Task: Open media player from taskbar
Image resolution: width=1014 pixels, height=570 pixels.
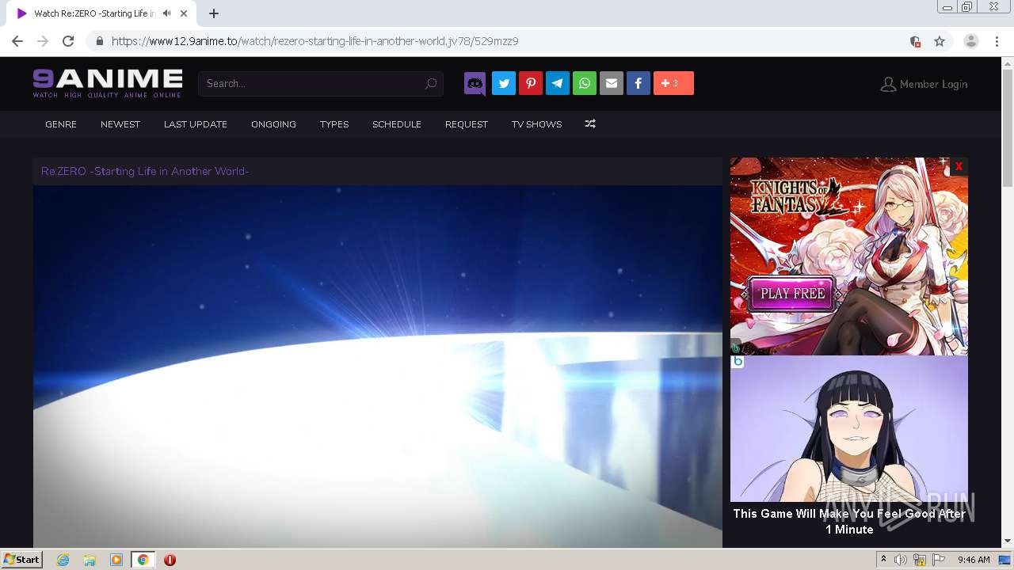Action: pos(116,560)
